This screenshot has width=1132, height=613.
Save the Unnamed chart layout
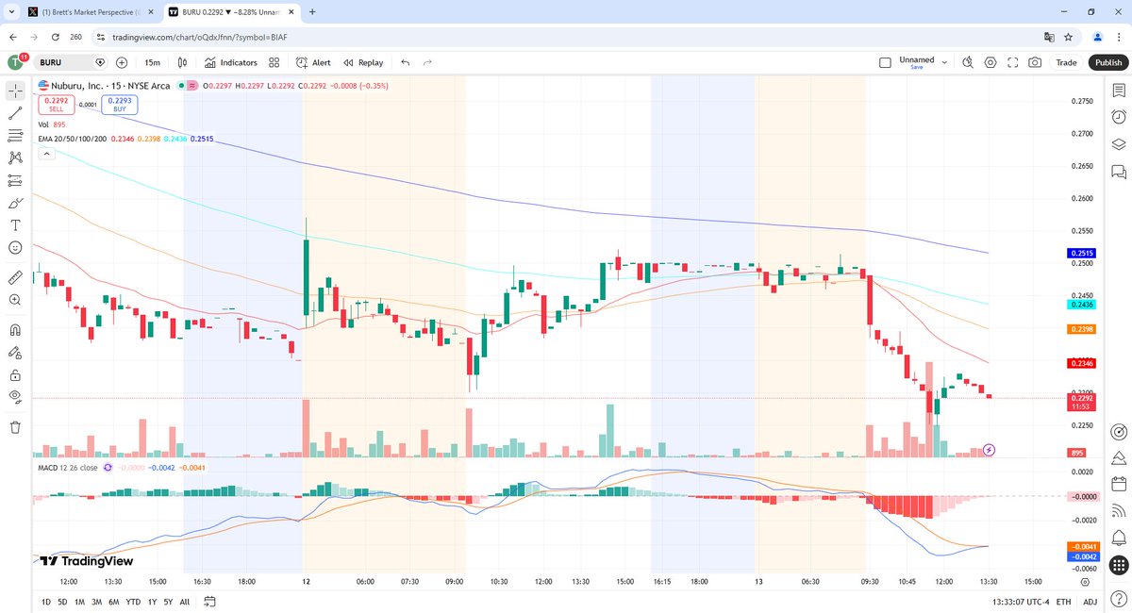[x=916, y=68]
